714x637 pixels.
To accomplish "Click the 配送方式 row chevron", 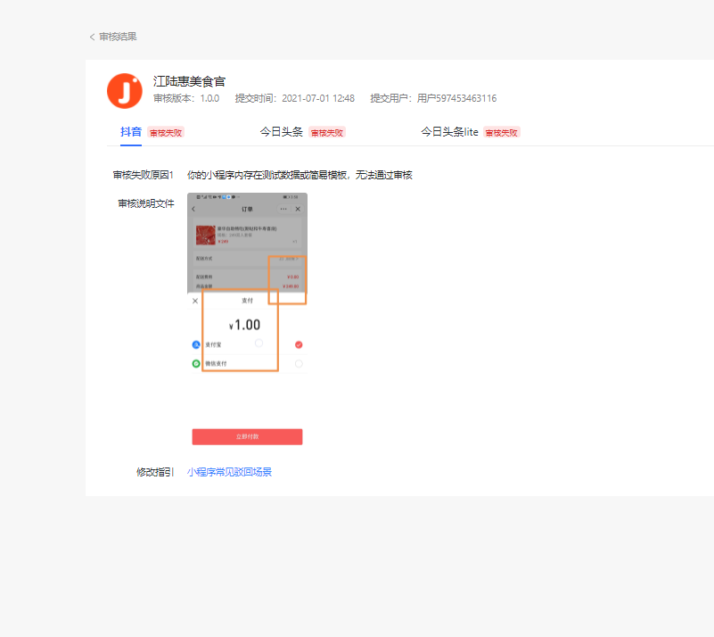I will [297, 259].
